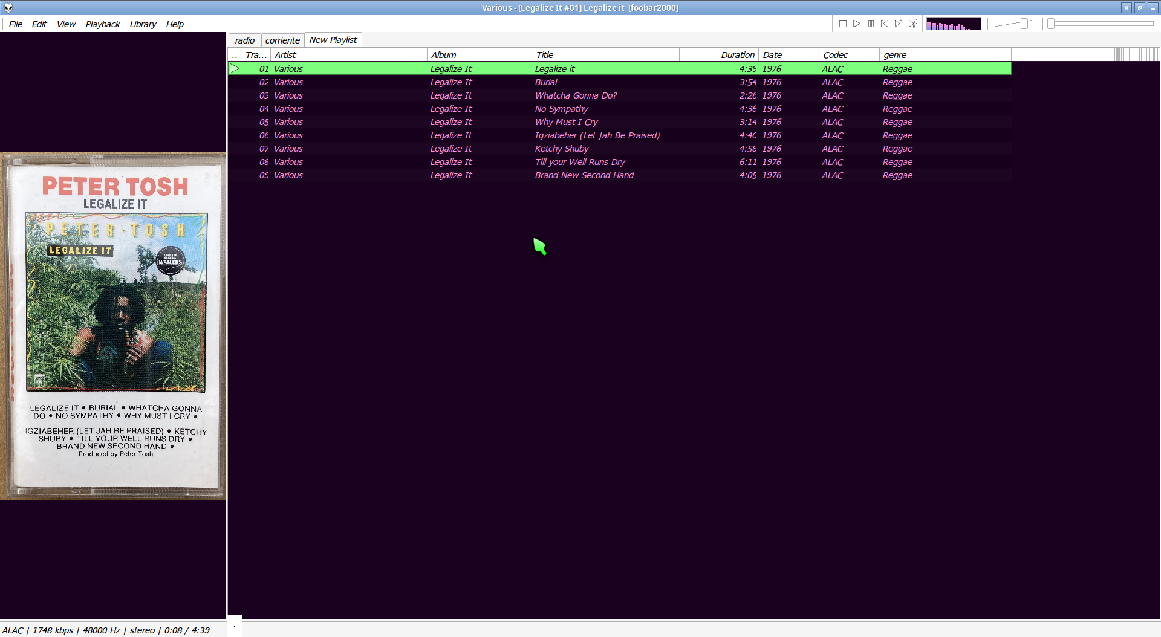
Task: Click the Peter Tosh album art
Action: point(113,326)
